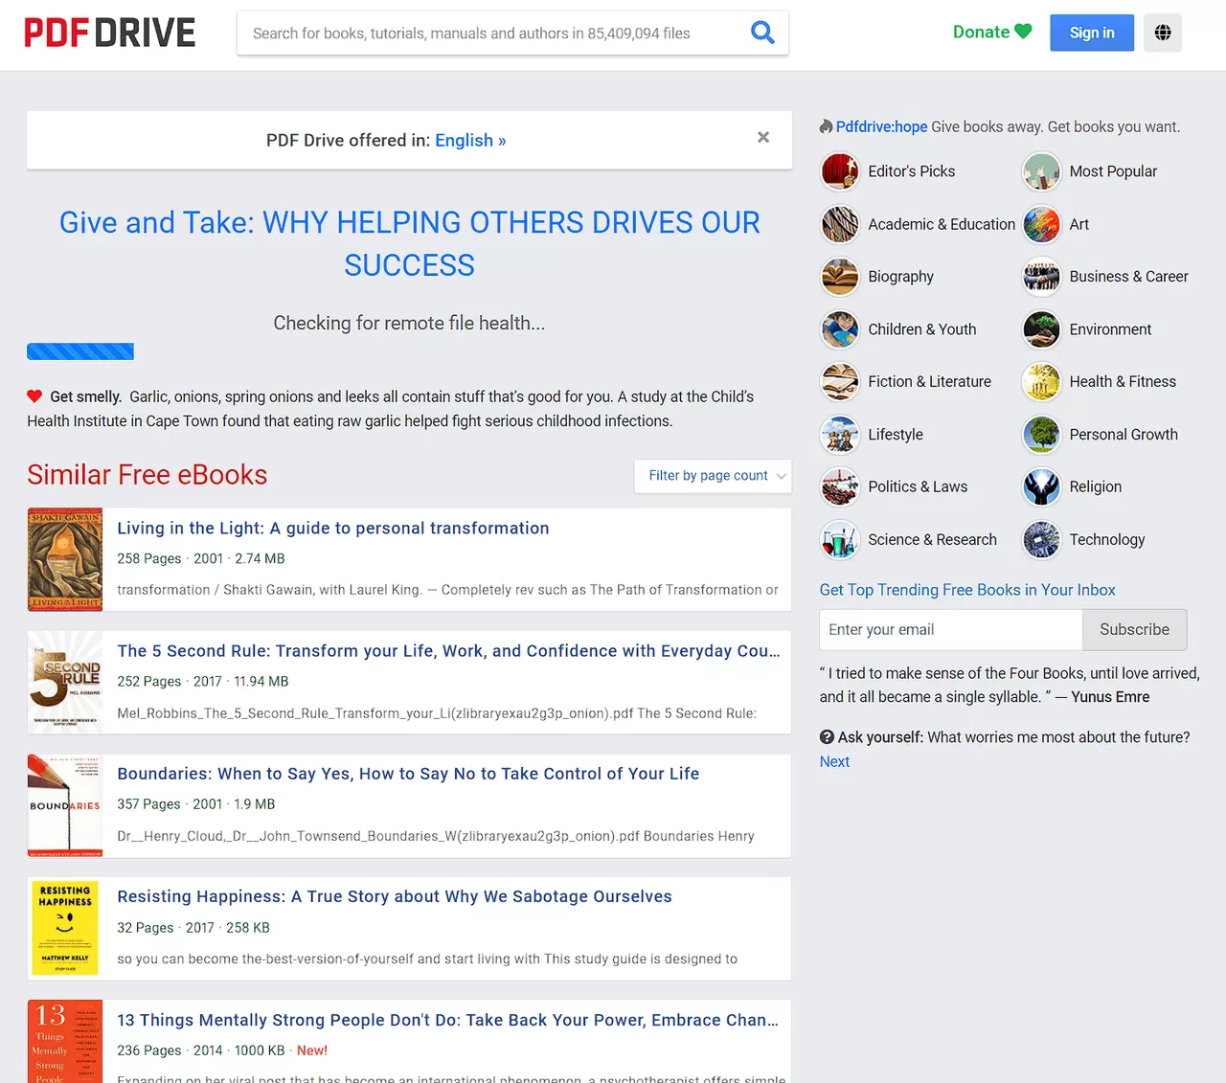This screenshot has width=1226, height=1083.
Task: Click the Science & Research beaker icon
Action: coord(840,539)
